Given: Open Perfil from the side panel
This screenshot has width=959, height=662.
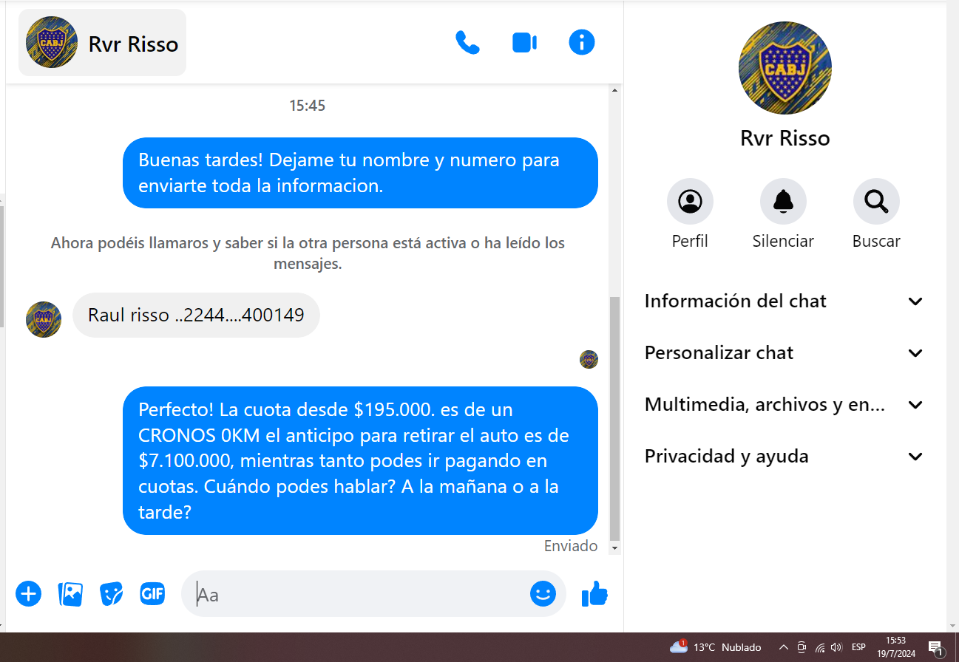Looking at the screenshot, I should [690, 202].
